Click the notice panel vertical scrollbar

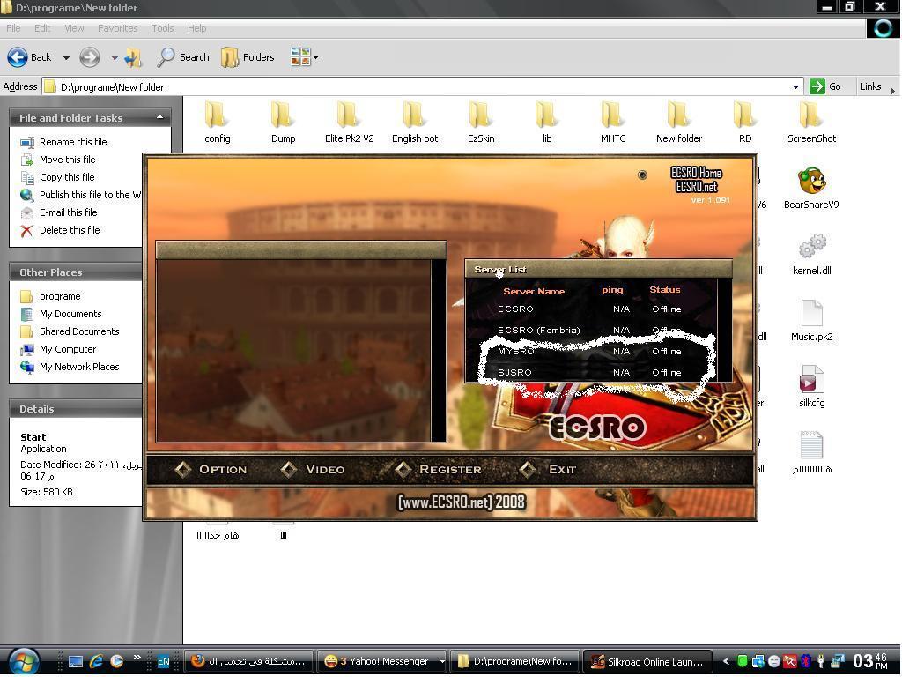tap(438, 348)
